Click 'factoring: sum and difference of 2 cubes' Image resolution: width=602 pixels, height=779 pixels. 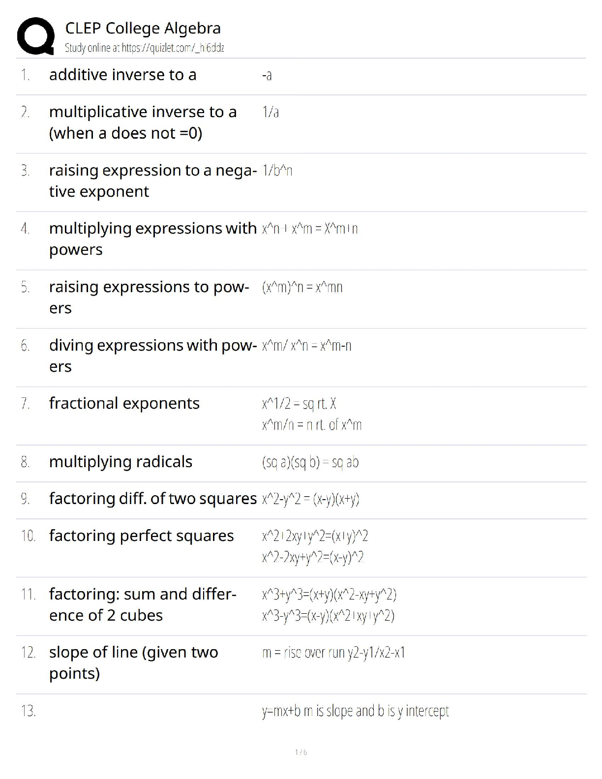143,604
